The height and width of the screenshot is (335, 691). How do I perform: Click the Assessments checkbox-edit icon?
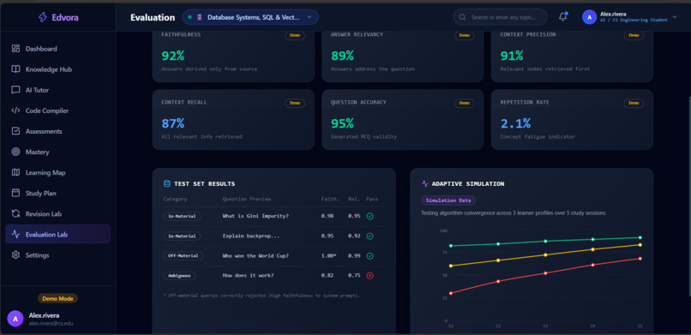pos(16,131)
